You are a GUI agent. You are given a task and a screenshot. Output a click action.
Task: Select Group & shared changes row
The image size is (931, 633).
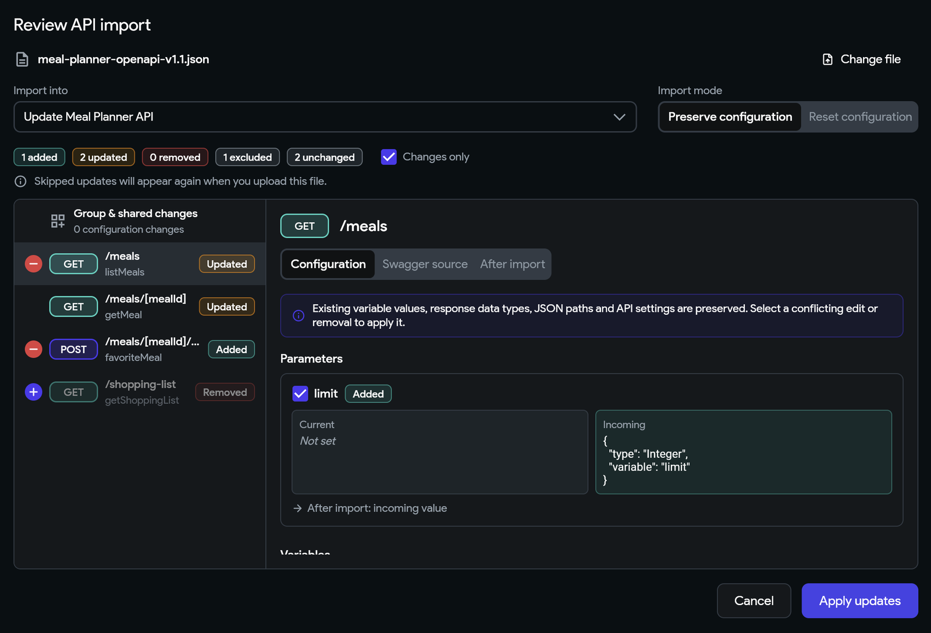tap(140, 221)
